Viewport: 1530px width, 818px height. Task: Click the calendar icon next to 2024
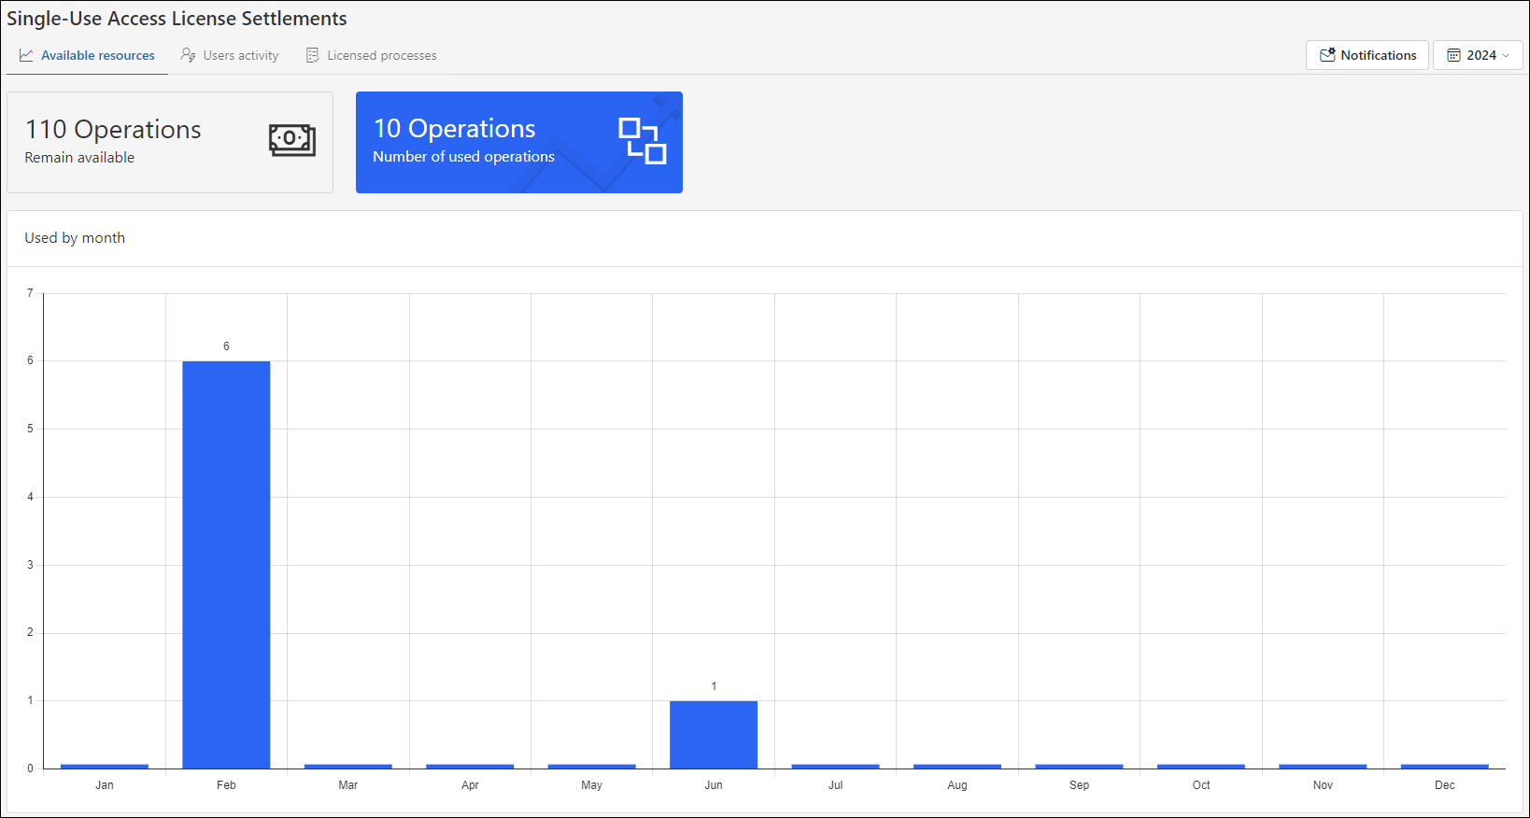1453,55
